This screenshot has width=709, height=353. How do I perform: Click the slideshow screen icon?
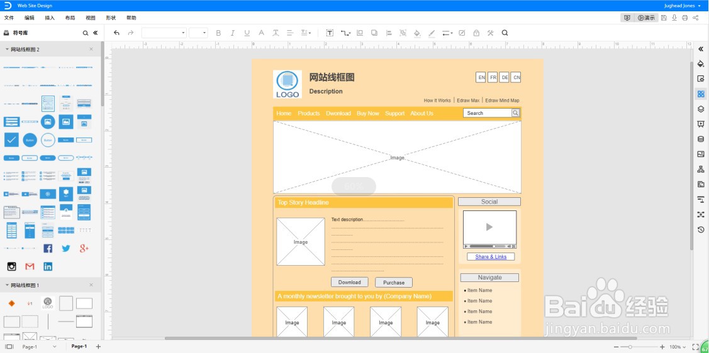pos(627,18)
